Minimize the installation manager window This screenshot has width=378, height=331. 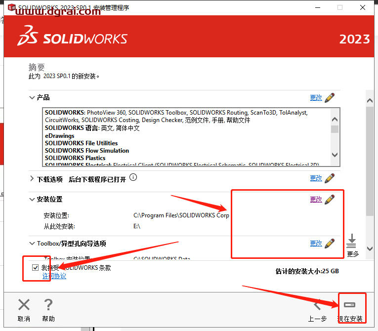pos(318,8)
